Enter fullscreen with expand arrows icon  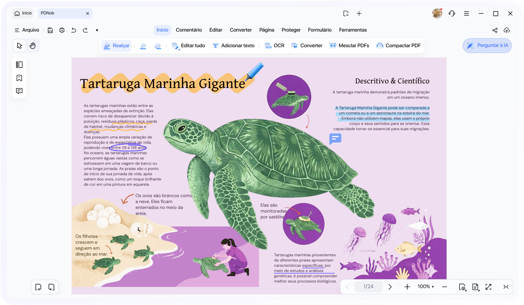488,287
